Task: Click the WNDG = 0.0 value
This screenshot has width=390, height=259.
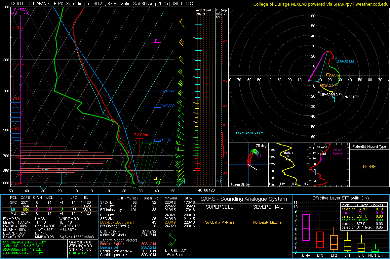Action: point(69,219)
